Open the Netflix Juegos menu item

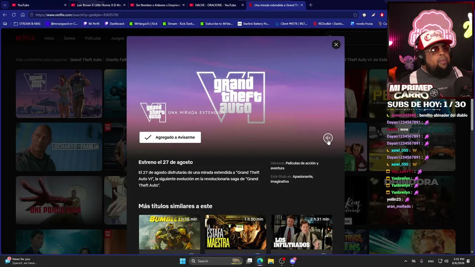pos(118,38)
